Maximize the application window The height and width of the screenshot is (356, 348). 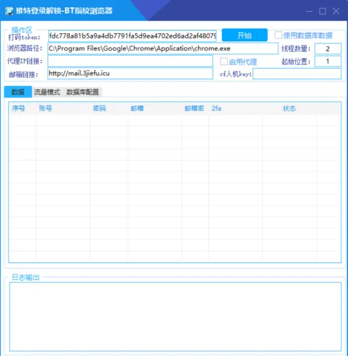[322, 11]
